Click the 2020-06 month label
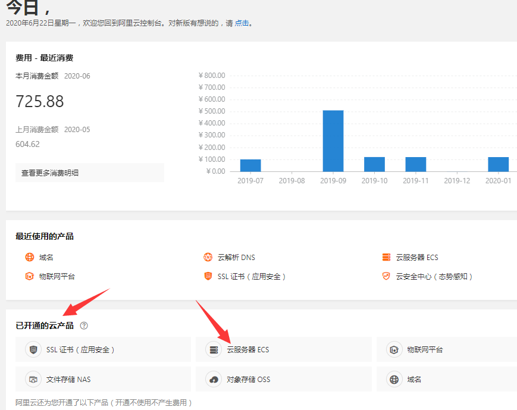 coord(77,76)
